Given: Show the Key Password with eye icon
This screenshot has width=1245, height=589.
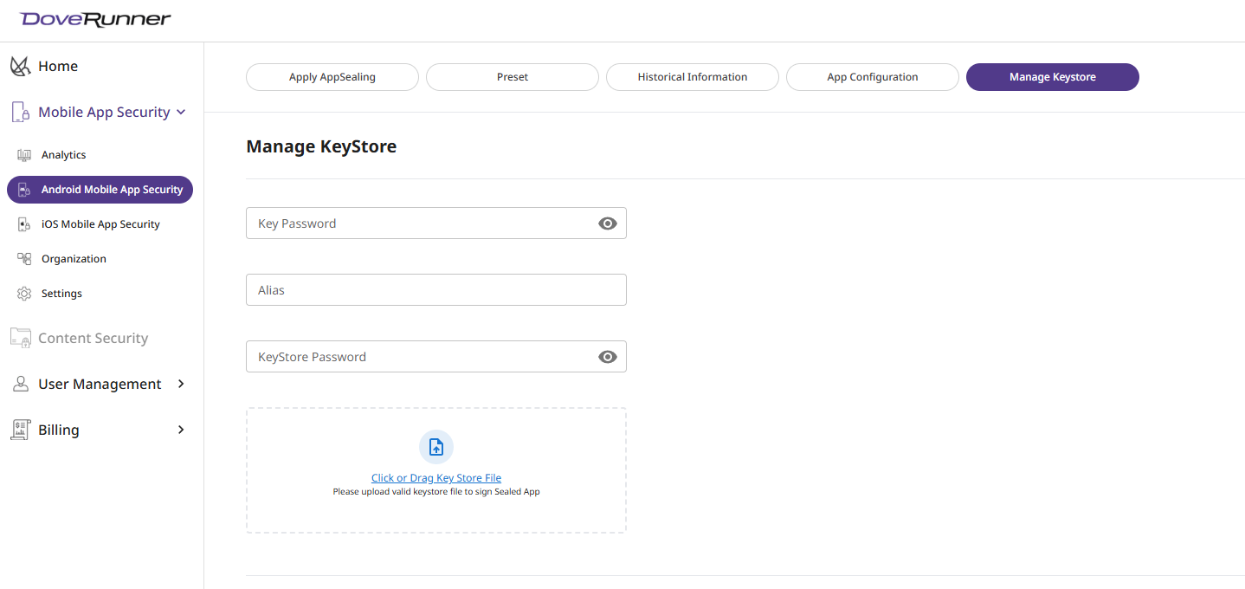Looking at the screenshot, I should (608, 223).
